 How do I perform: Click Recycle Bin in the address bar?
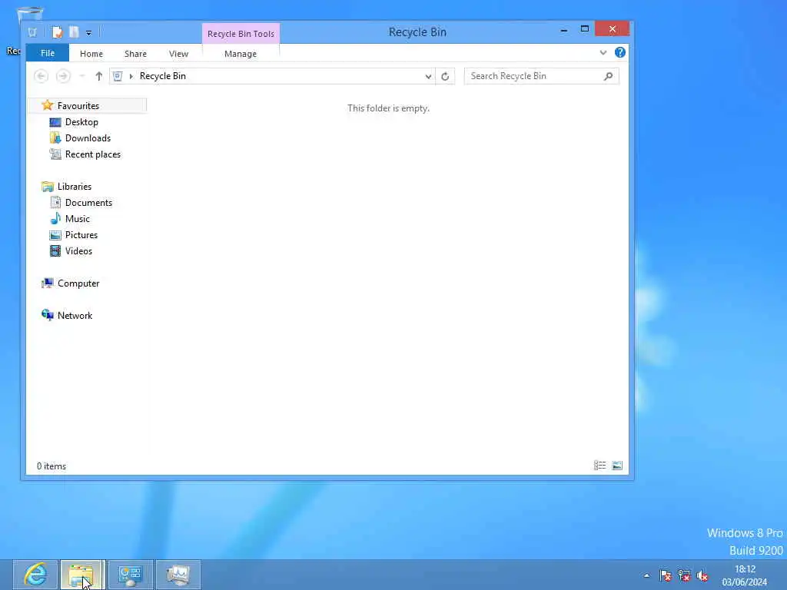[x=163, y=76]
